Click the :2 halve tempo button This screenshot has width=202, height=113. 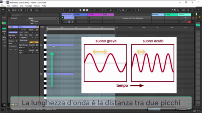tap(21, 32)
